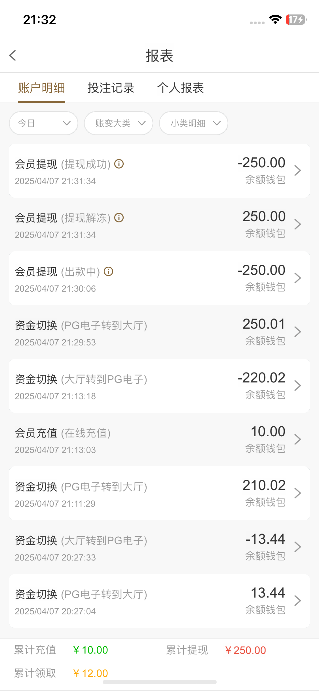Tap the back arrow icon
This screenshot has height=691, width=319.
[13, 55]
